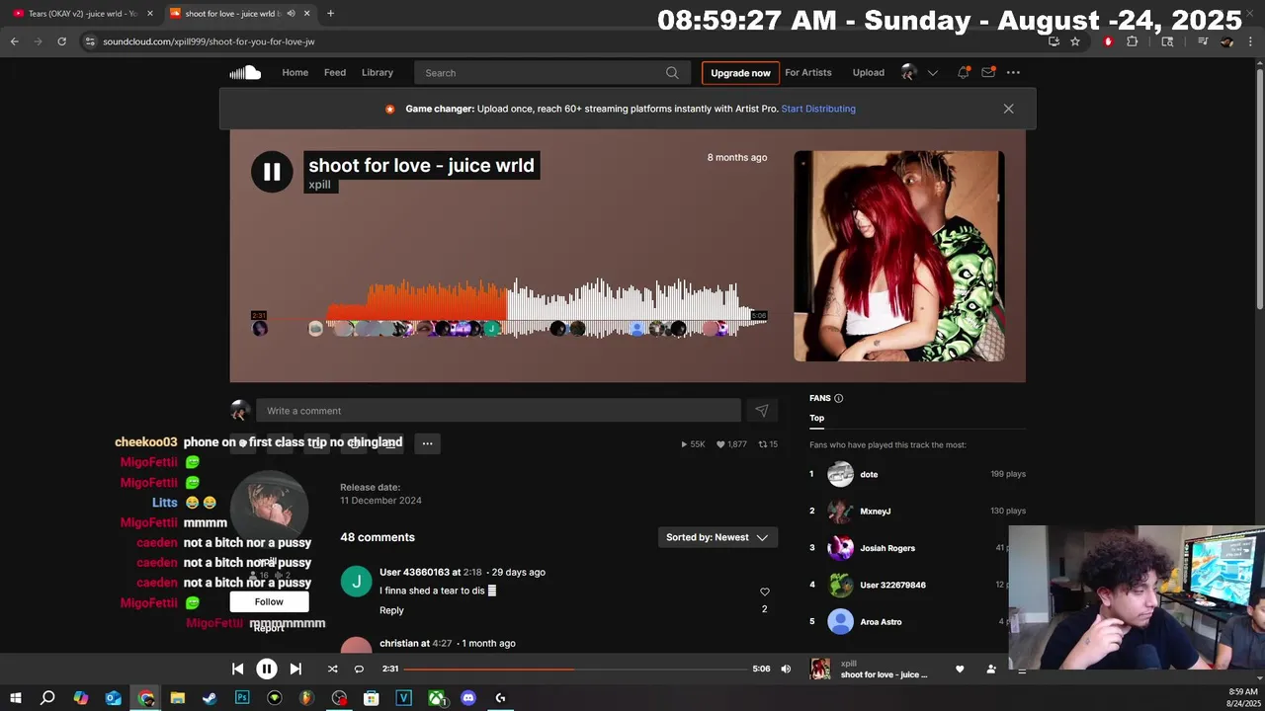Launch Steam from the taskbar

210,698
